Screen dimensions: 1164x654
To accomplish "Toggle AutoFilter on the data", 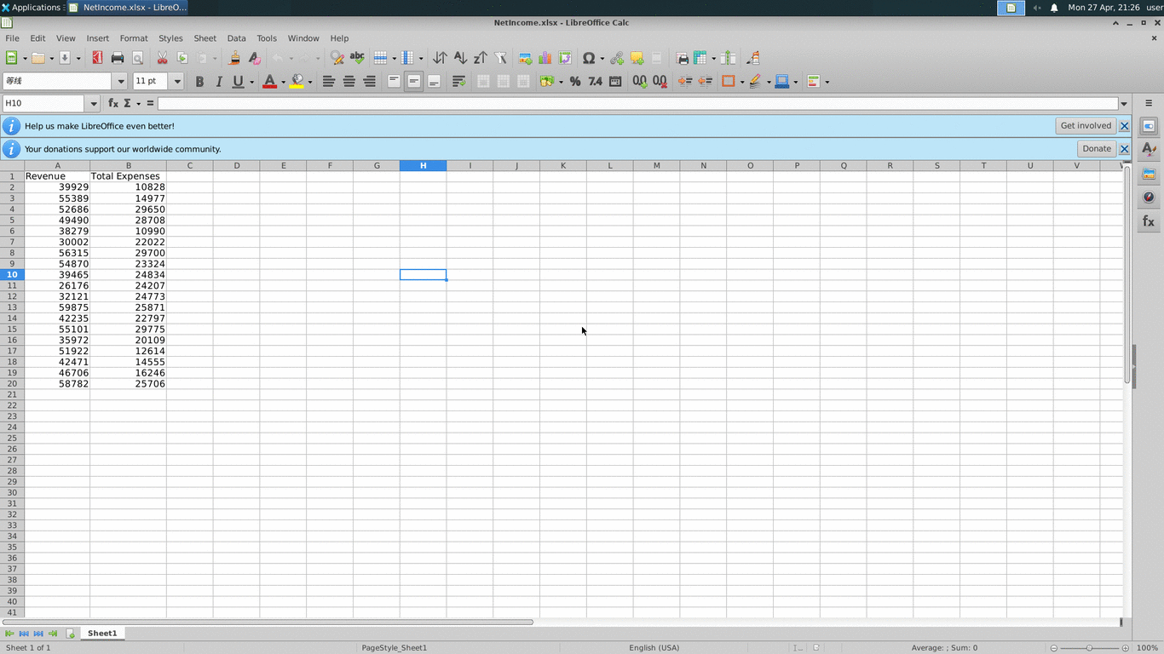I will pos(499,57).
